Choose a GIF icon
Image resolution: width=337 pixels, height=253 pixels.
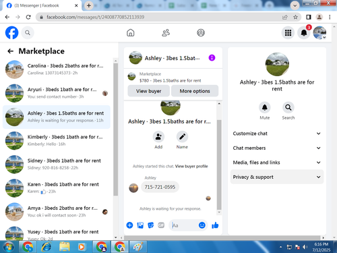[x=161, y=225]
